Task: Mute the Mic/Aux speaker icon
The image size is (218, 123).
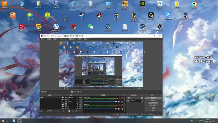Action: click(x=119, y=101)
